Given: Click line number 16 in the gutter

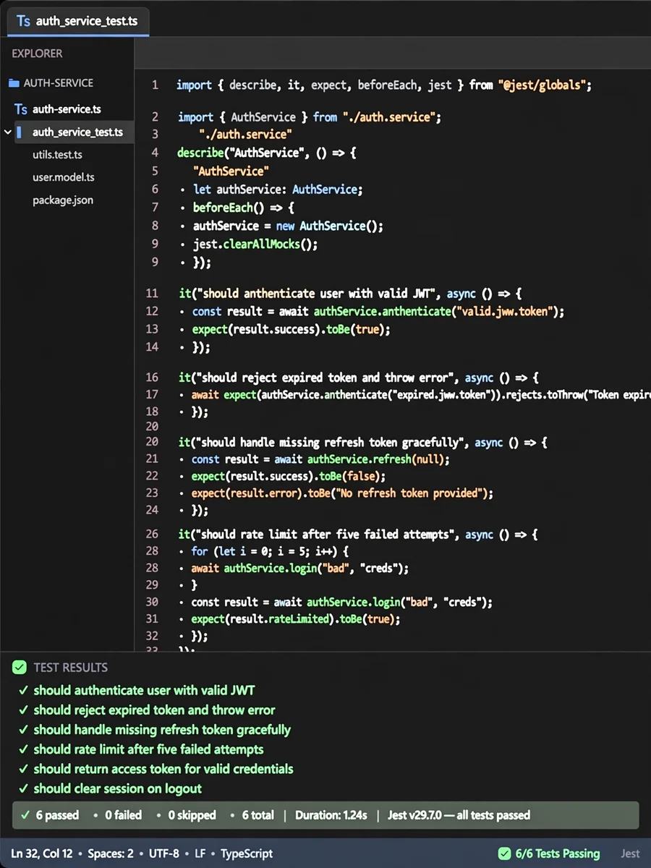Looking at the screenshot, I should (152, 378).
